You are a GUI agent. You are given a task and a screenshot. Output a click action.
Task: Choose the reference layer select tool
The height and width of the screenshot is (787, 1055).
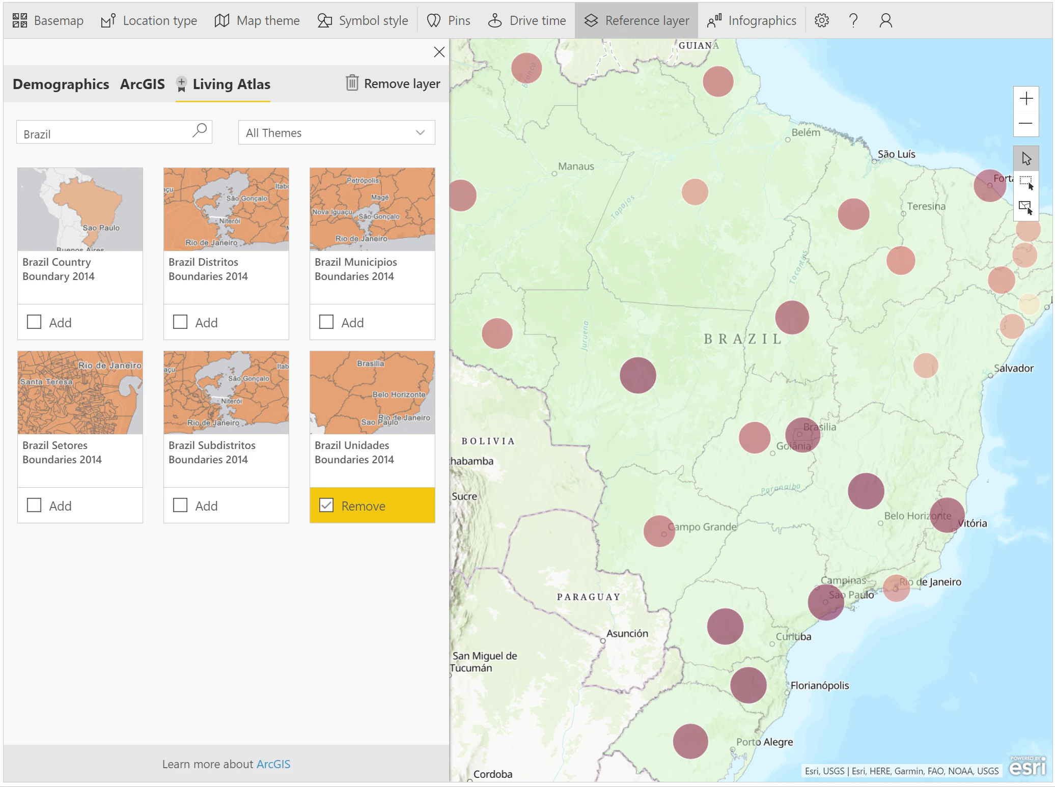(x=1026, y=208)
